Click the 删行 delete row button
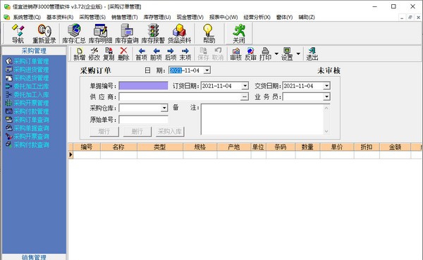Image resolution: width=423 pixels, height=260 pixels. (x=137, y=132)
